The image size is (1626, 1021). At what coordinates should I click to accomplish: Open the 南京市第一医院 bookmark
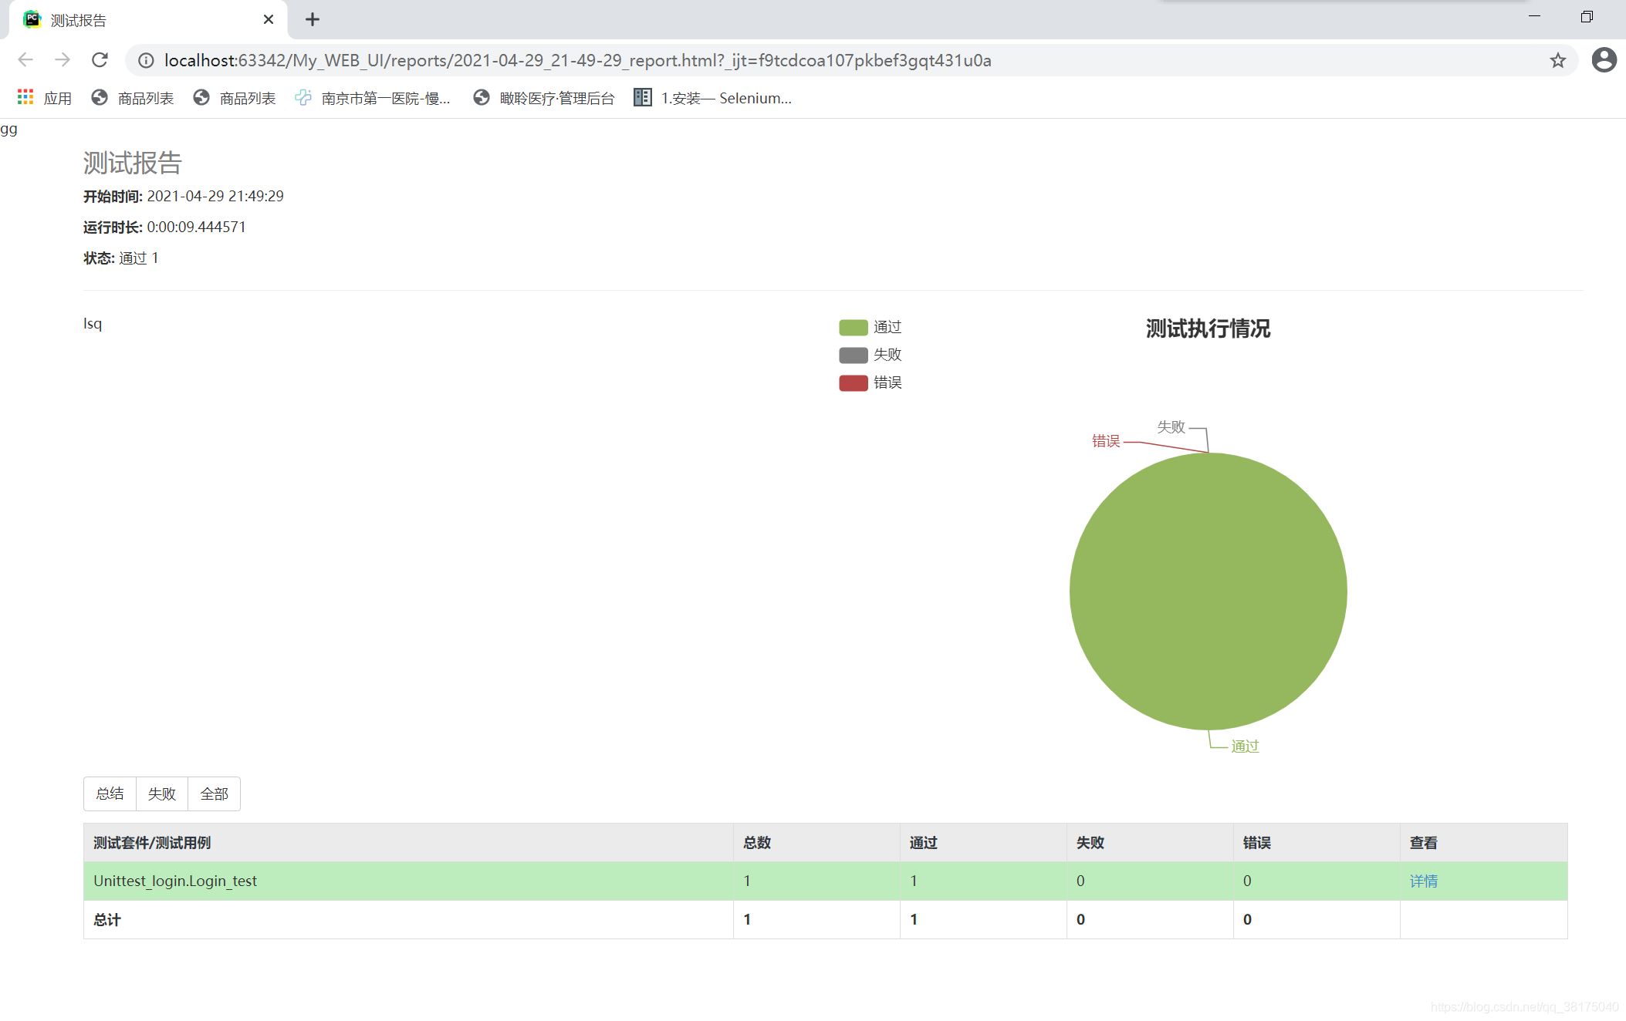point(373,98)
